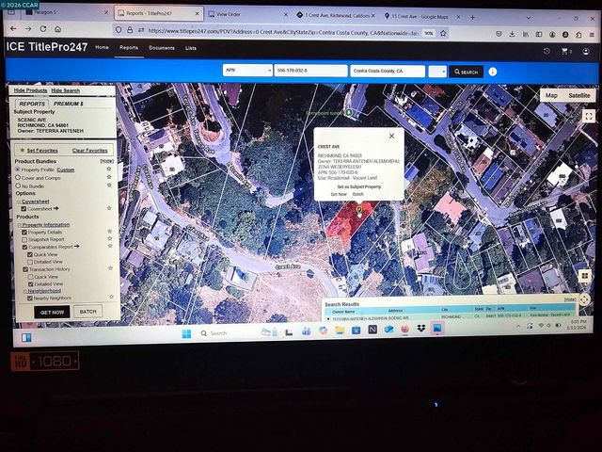Image resolution: width=602 pixels, height=452 pixels.
Task: Click the GET NOW button
Action: click(x=52, y=311)
